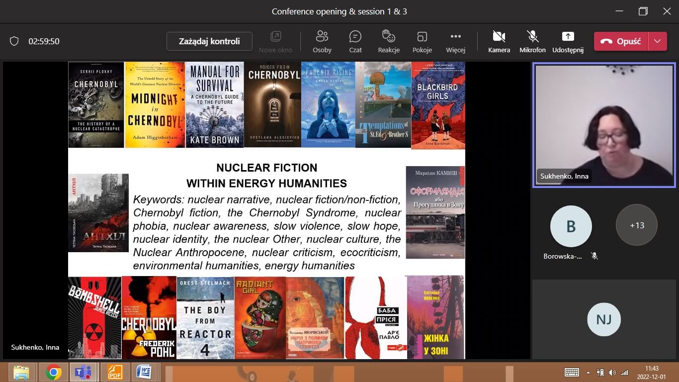
Task: Click the Антхіл book cover
Action: click(98, 213)
